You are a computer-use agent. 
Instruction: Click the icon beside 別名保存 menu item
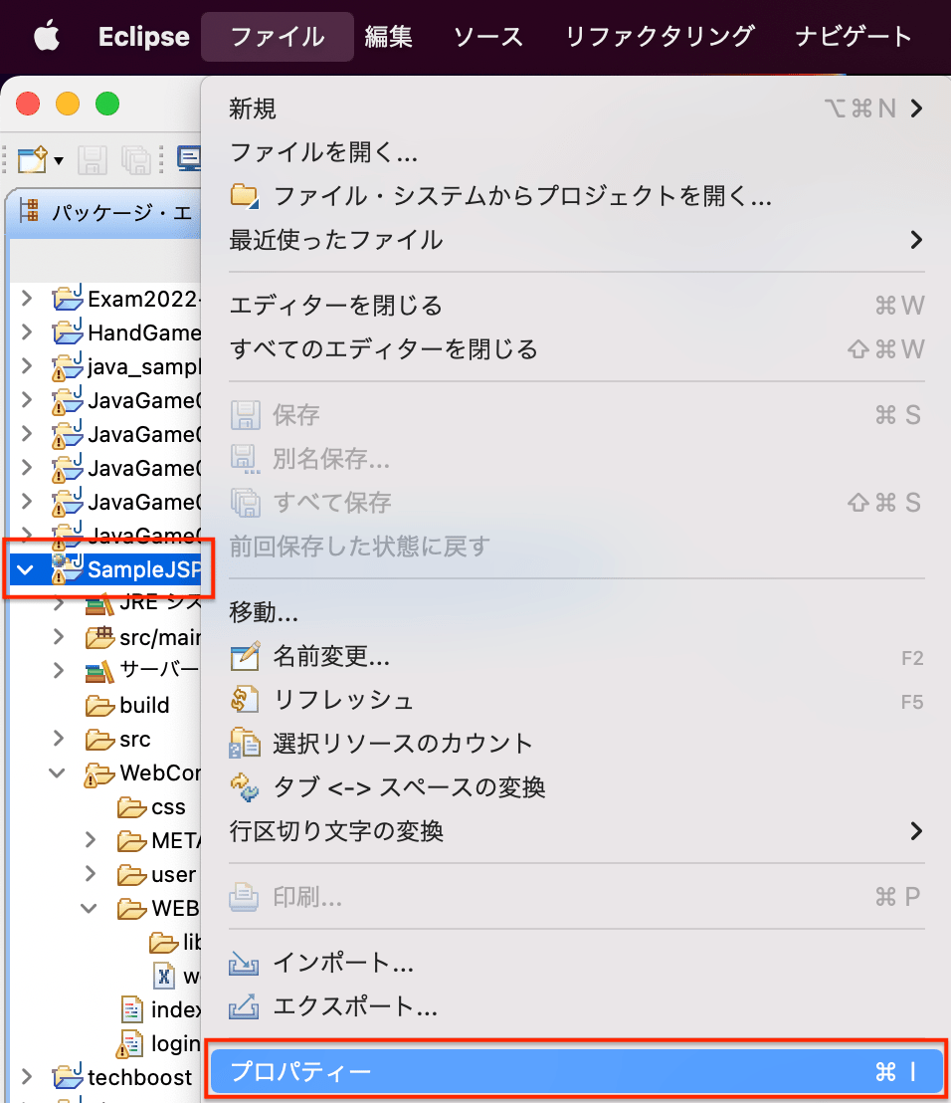coord(246,459)
